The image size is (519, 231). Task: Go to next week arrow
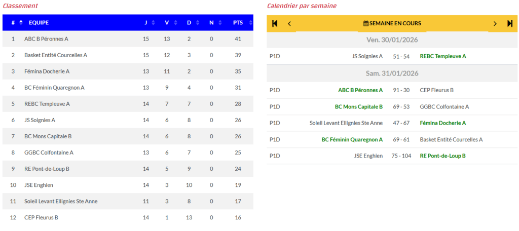(495, 23)
